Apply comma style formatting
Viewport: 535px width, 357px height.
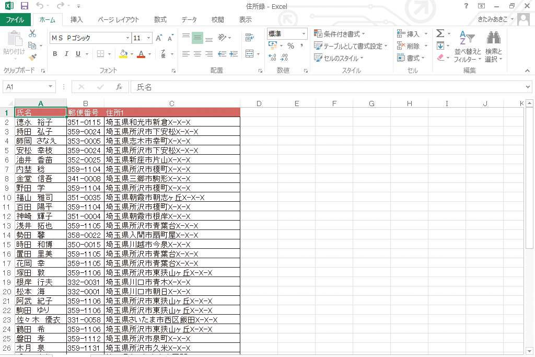pos(301,45)
